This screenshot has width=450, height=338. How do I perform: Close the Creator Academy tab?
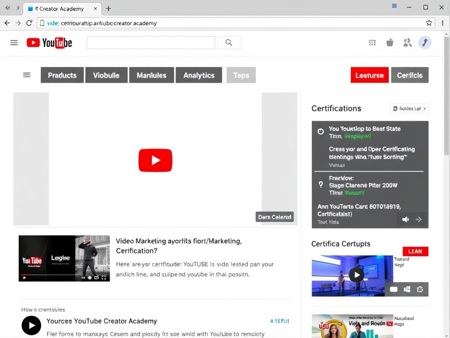pyautogui.click(x=95, y=9)
